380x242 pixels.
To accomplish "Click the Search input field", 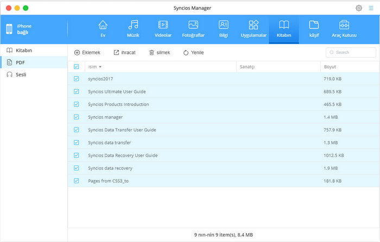I will coord(351,52).
